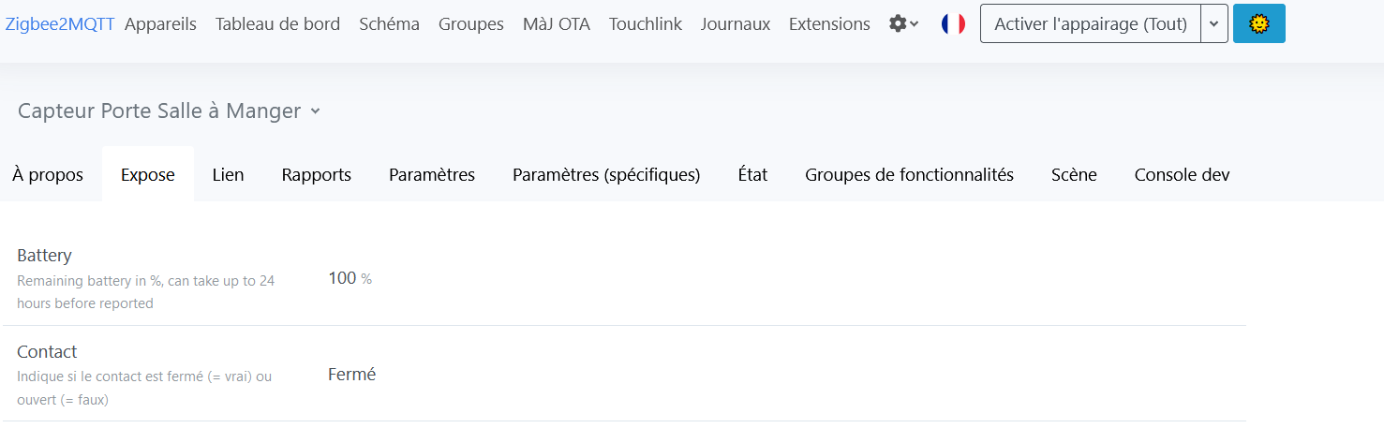1384x428 pixels.
Task: Expand the Capteur Porte Salle à Manger device selector
Action: (x=170, y=111)
